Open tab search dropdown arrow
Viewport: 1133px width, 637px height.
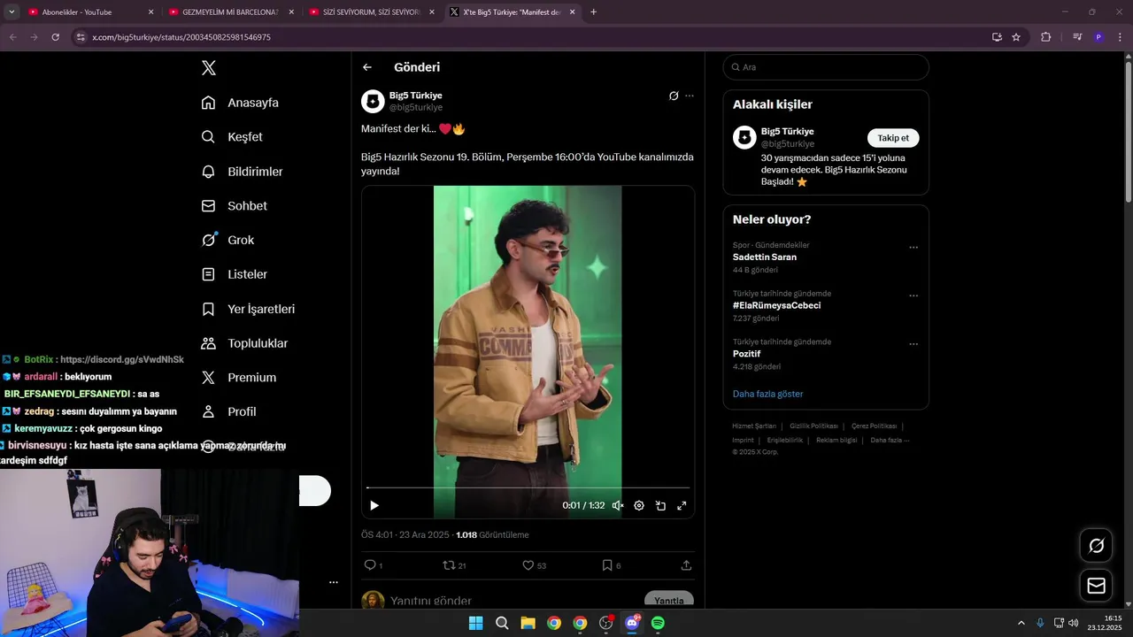coord(12,12)
